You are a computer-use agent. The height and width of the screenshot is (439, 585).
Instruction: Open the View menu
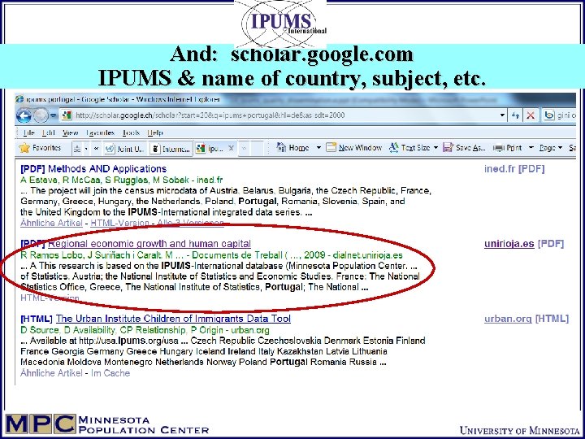pyautogui.click(x=70, y=133)
